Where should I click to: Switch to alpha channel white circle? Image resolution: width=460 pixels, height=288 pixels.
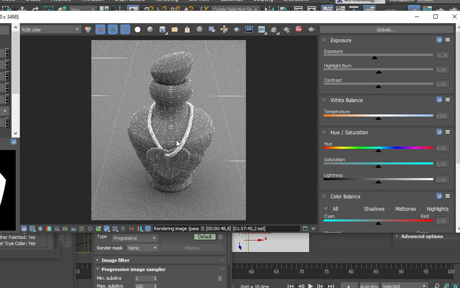138,30
